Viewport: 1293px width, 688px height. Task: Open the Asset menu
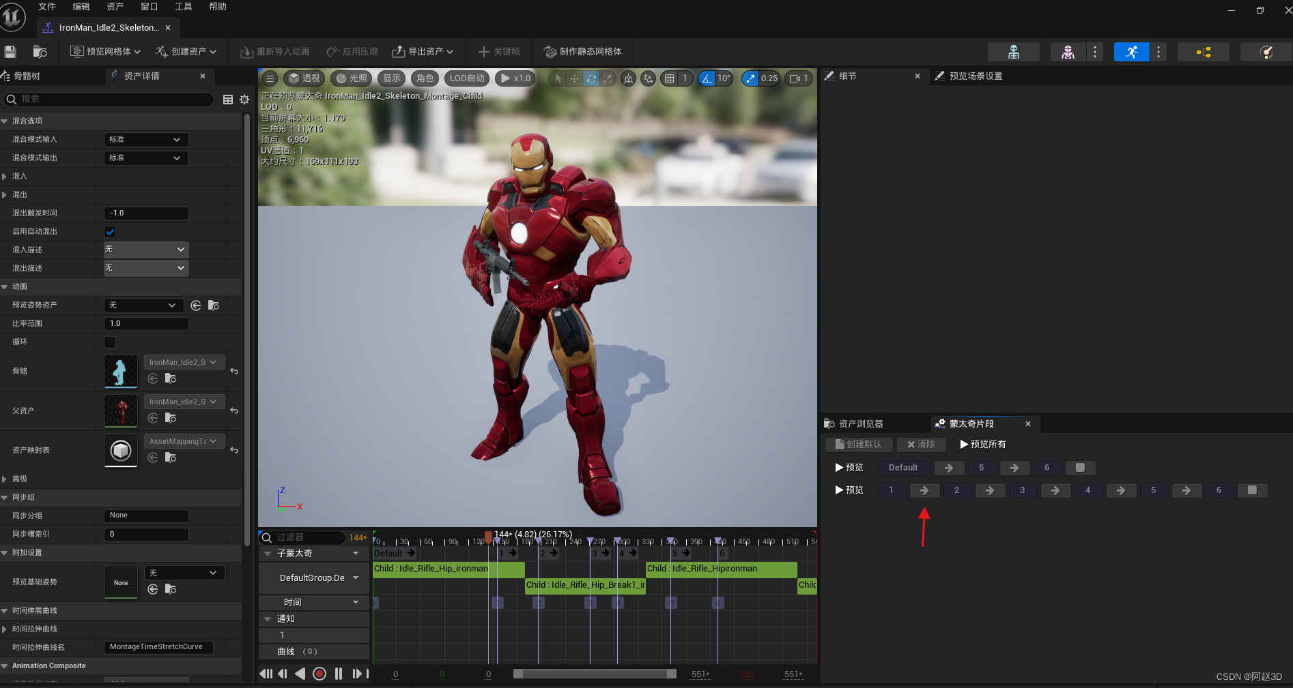click(115, 7)
